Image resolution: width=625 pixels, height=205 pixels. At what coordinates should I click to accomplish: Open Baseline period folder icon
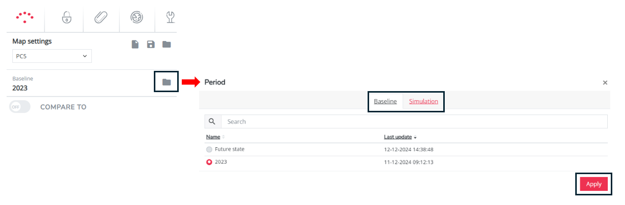pos(167,81)
